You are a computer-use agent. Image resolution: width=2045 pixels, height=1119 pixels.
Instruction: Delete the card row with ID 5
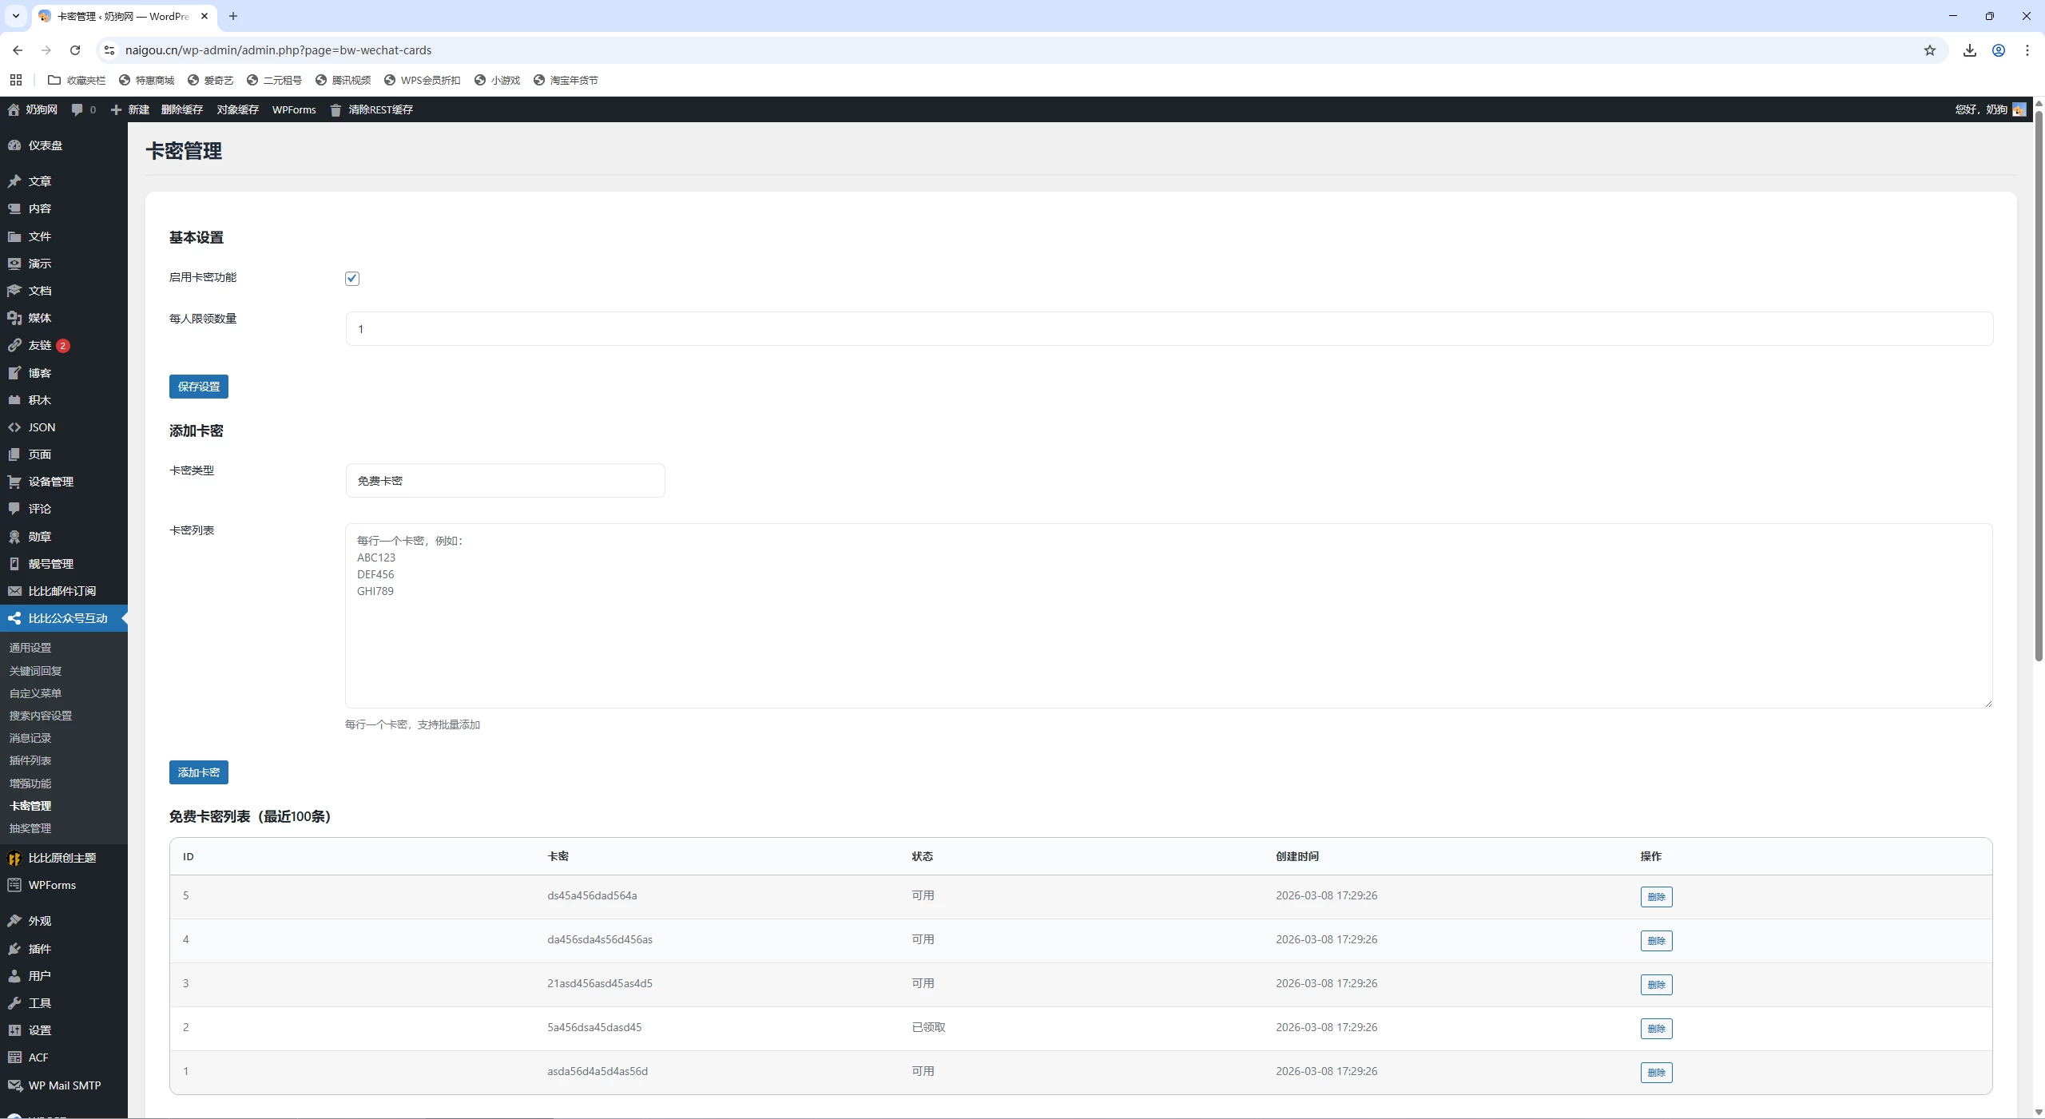point(1656,897)
